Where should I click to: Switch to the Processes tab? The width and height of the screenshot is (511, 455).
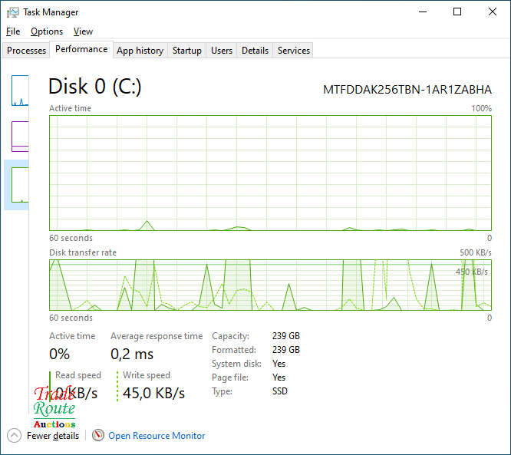click(x=26, y=51)
